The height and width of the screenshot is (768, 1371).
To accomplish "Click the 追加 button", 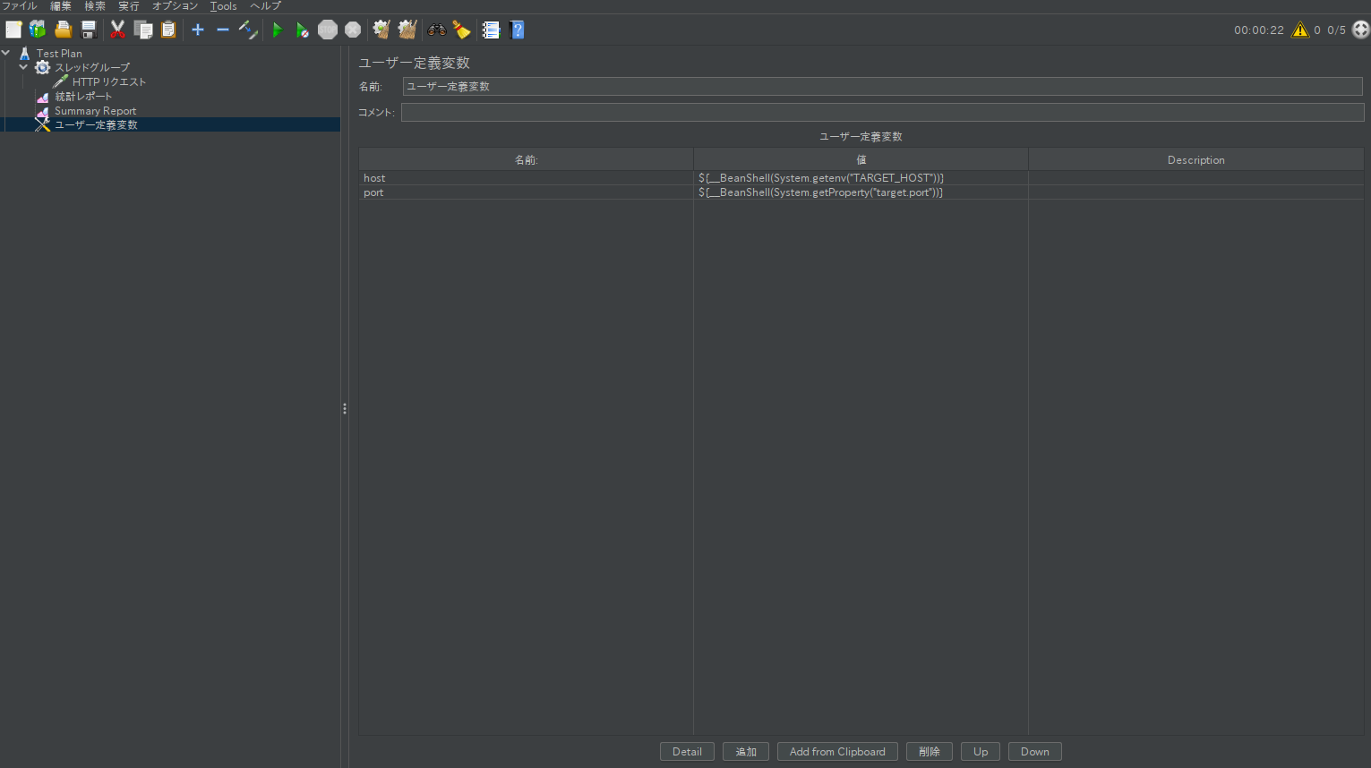I will [x=746, y=752].
